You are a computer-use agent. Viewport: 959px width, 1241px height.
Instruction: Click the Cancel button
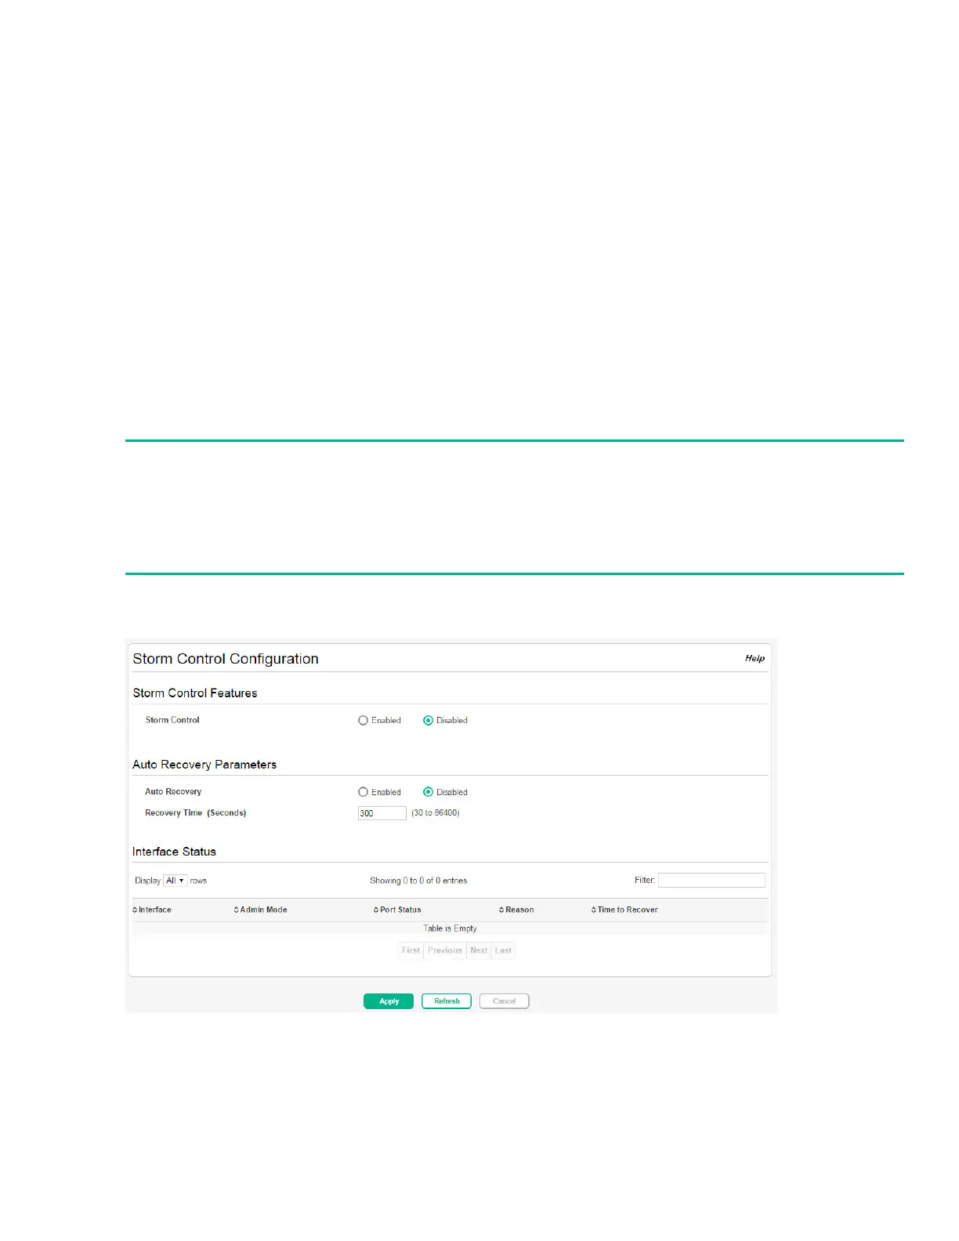[x=505, y=1001]
